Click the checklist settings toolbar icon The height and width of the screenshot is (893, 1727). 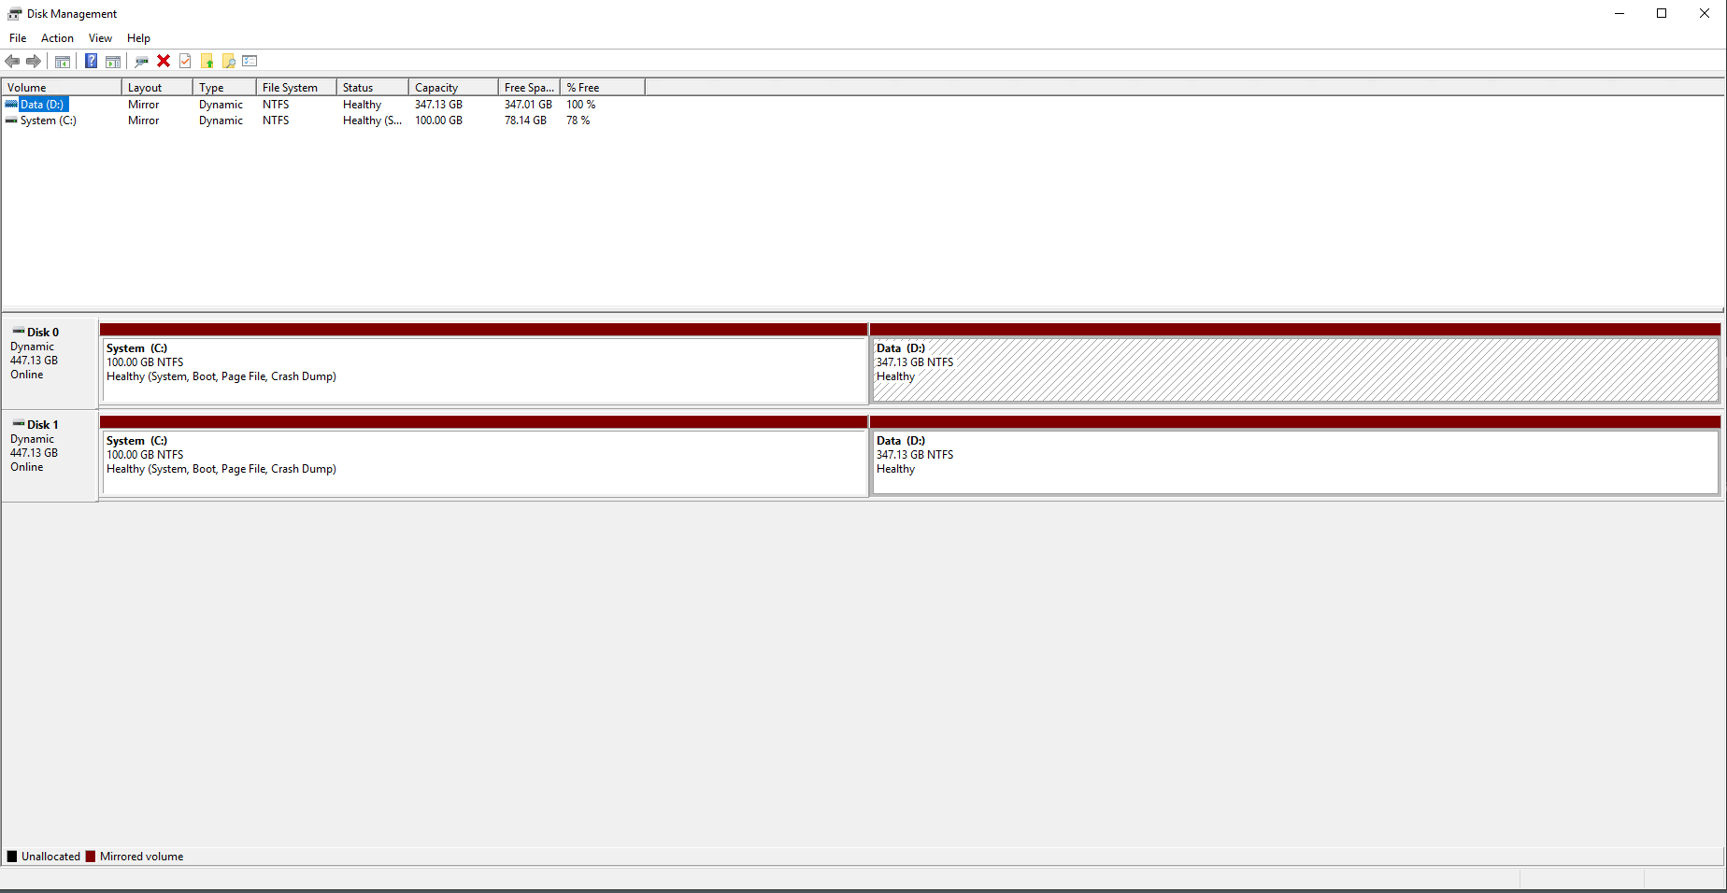point(250,62)
